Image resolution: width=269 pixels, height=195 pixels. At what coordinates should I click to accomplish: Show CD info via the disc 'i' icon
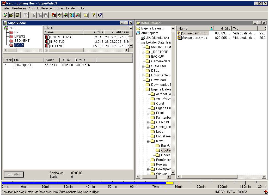(72, 15)
